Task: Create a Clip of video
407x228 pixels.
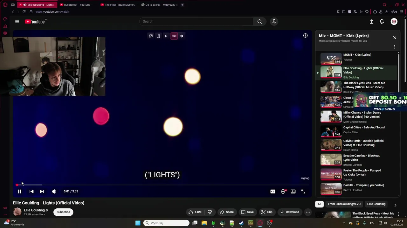Action: (x=266, y=212)
